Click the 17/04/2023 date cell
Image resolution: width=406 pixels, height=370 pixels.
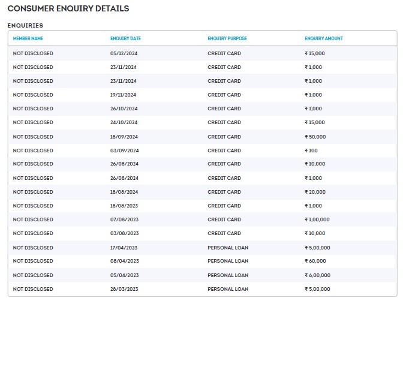(124, 248)
